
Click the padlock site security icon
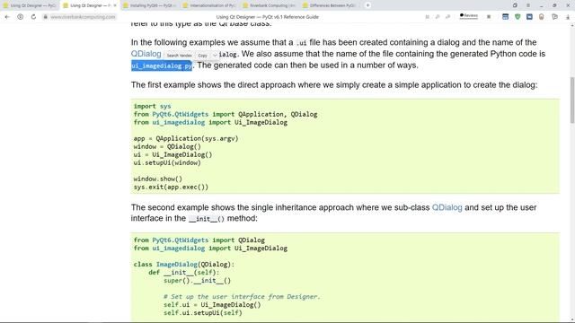tap(46, 17)
